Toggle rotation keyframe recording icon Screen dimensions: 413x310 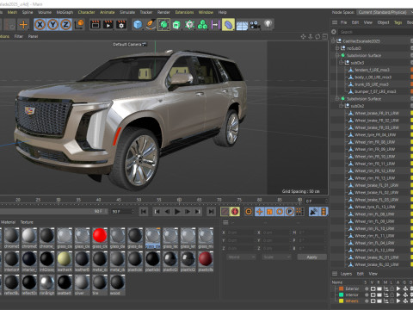click(x=280, y=212)
